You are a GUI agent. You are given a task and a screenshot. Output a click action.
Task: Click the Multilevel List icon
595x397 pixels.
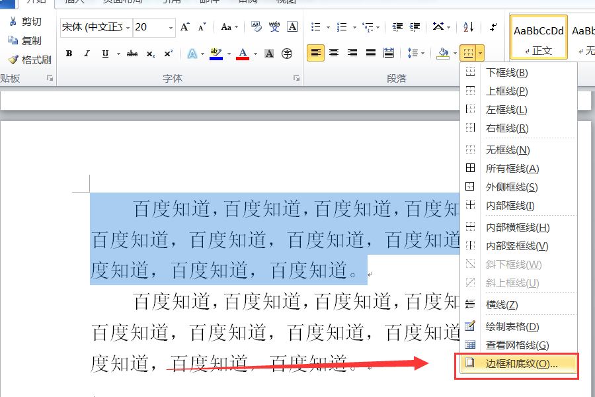[368, 27]
